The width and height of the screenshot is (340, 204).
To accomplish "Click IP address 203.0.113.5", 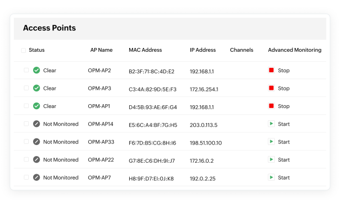I will pyautogui.click(x=204, y=125).
